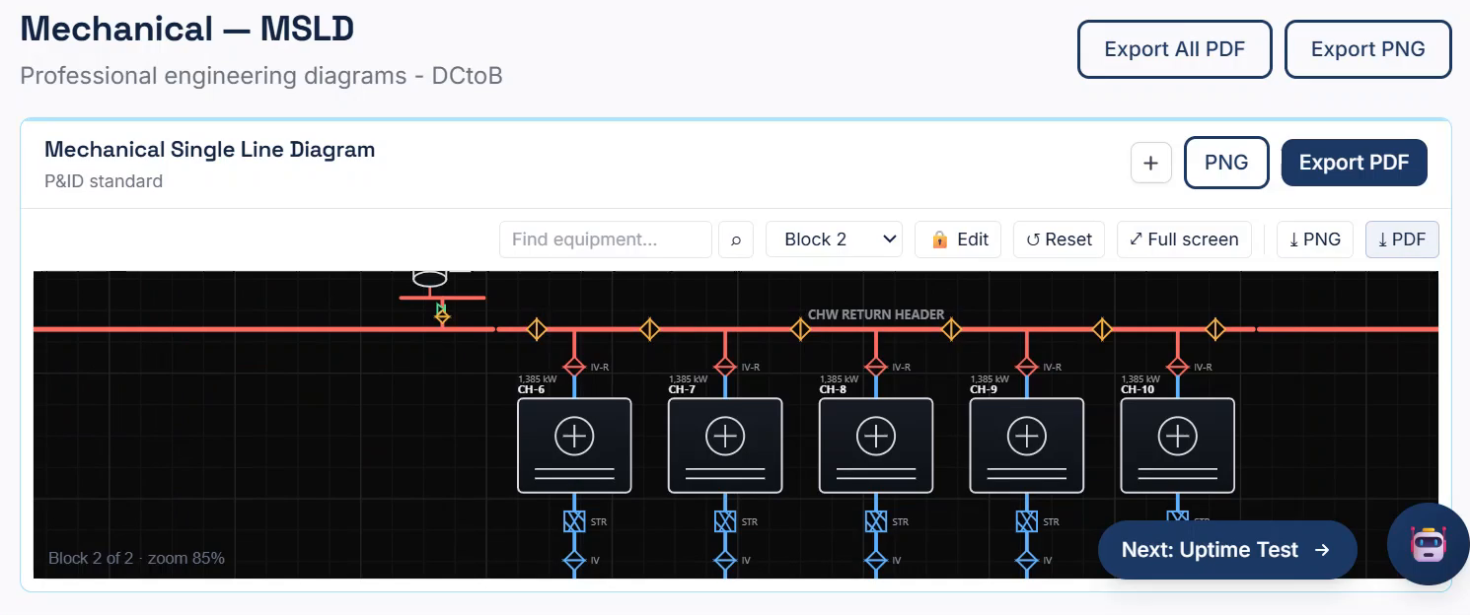The image size is (1470, 615).
Task: Toggle the Edit lock button
Action: point(959,239)
